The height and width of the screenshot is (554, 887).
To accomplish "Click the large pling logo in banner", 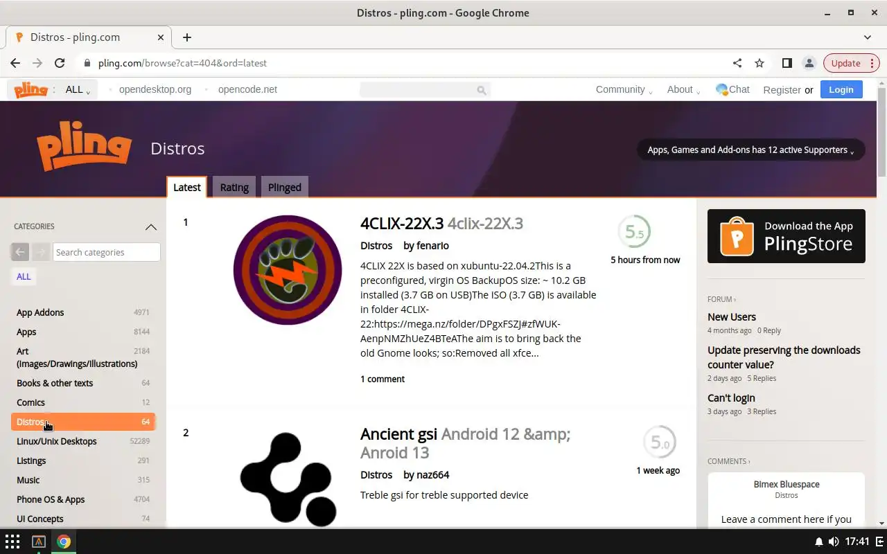I will point(84,145).
